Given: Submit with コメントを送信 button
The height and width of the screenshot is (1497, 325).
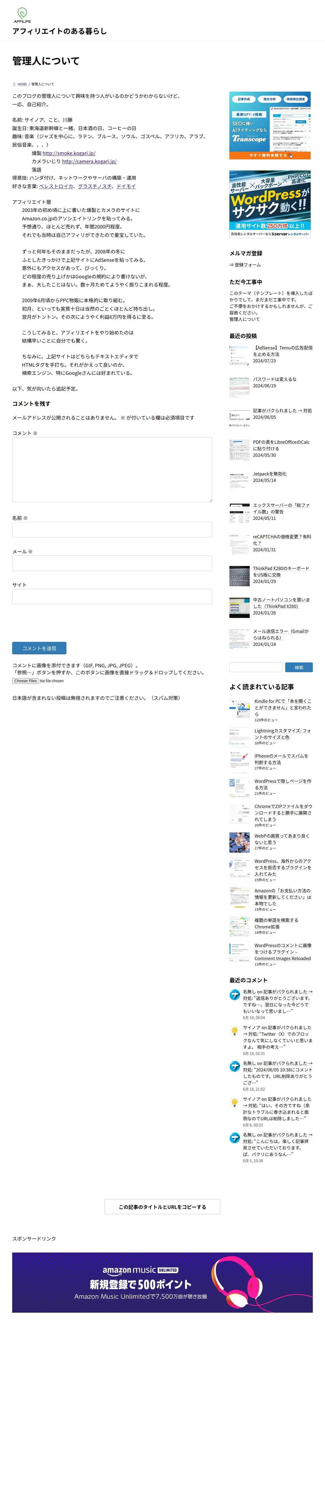Looking at the screenshot, I should (x=39, y=648).
